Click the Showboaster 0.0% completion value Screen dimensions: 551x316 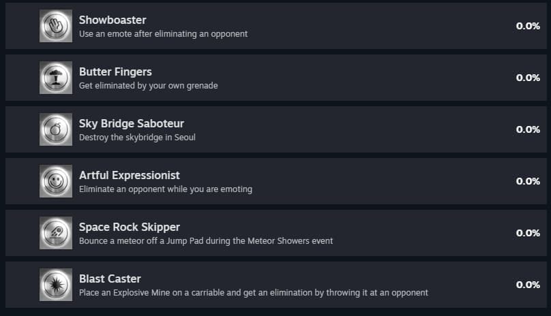tap(528, 26)
